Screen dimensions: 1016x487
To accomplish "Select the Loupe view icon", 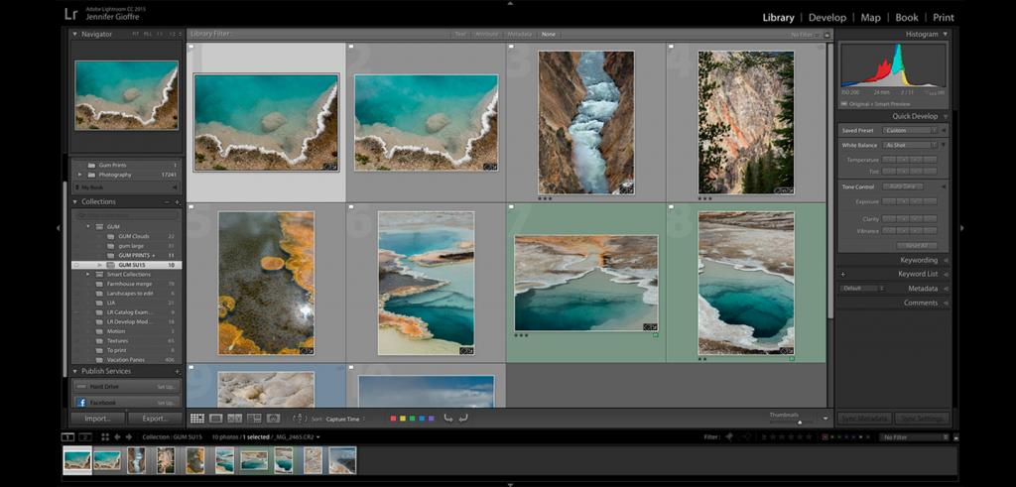I will [x=217, y=419].
